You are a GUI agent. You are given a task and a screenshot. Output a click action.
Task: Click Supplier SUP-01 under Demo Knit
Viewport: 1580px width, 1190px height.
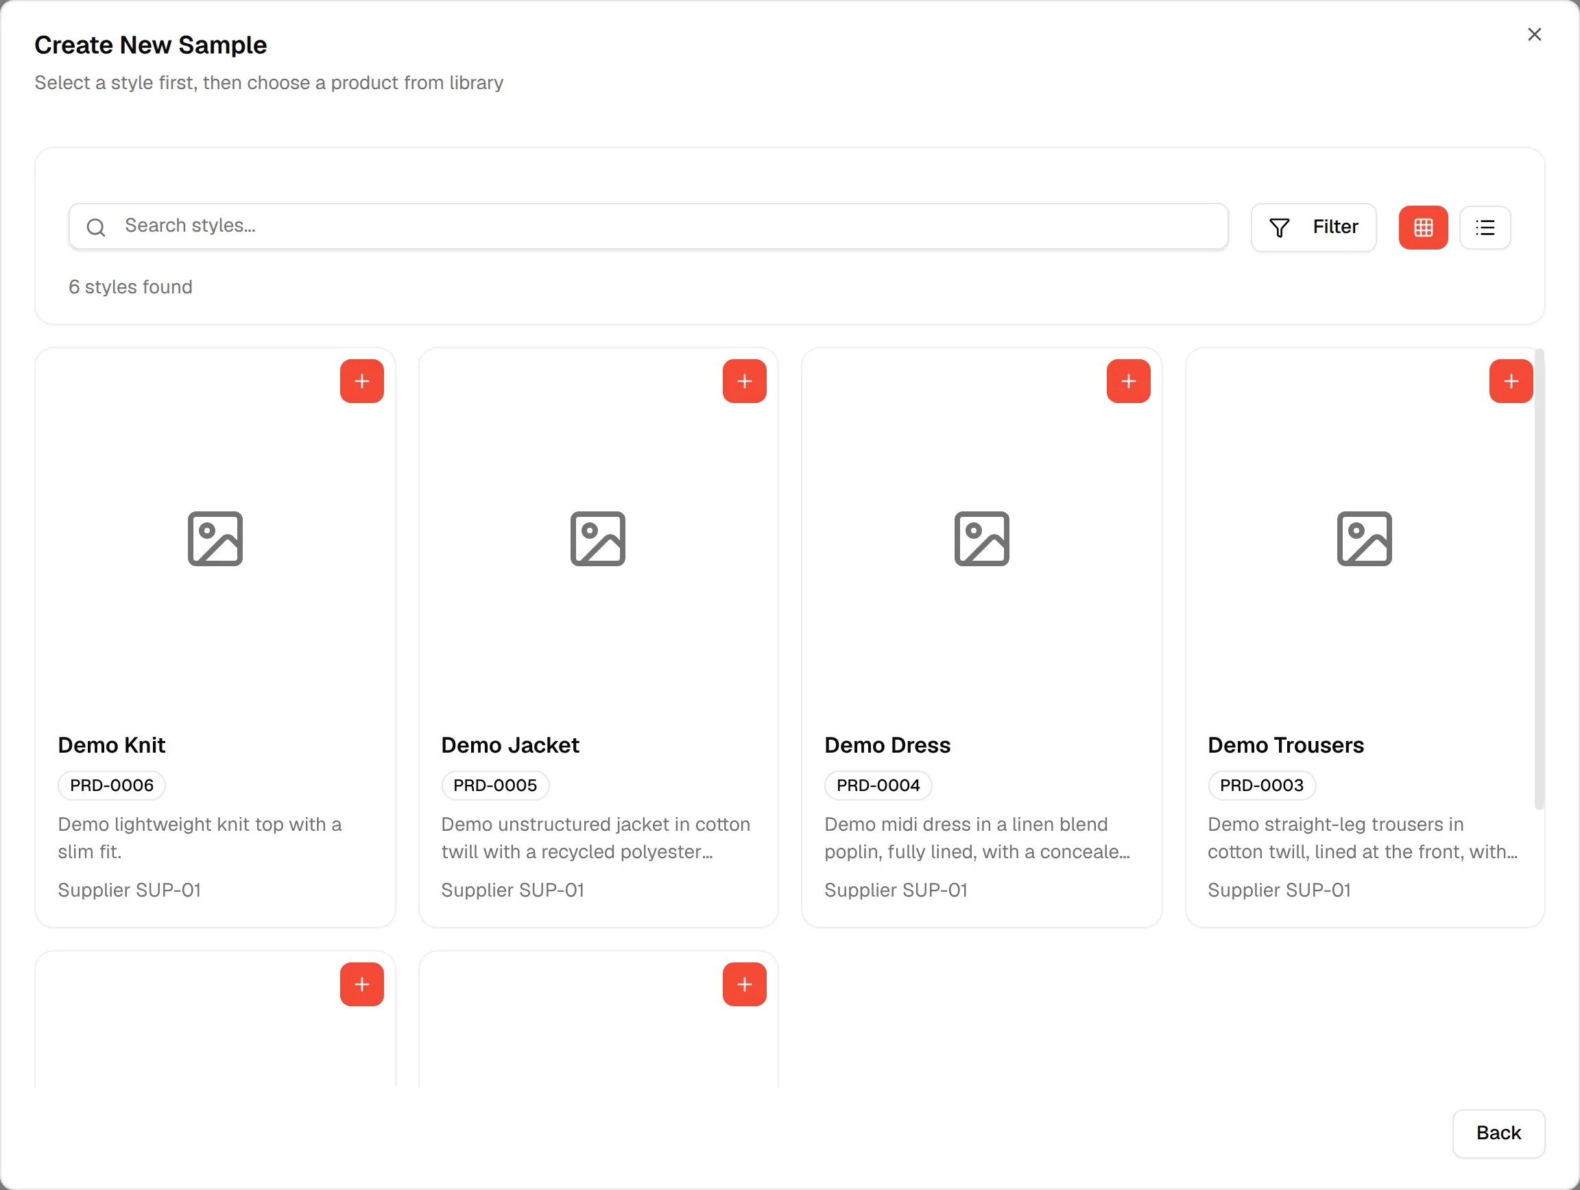pos(130,890)
